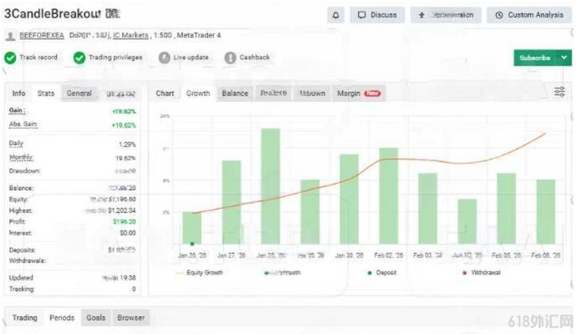Click the Jan 27 chart bar
Viewport: 577px width, 334px height.
(231, 202)
